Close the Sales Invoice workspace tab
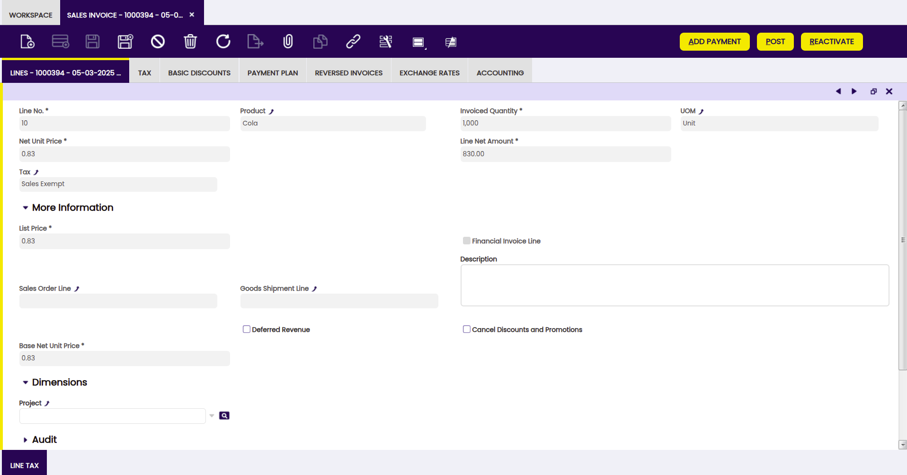Image resolution: width=907 pixels, height=475 pixels. [x=192, y=15]
